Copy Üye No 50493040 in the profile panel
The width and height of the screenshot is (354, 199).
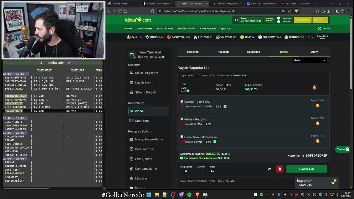pos(163,57)
